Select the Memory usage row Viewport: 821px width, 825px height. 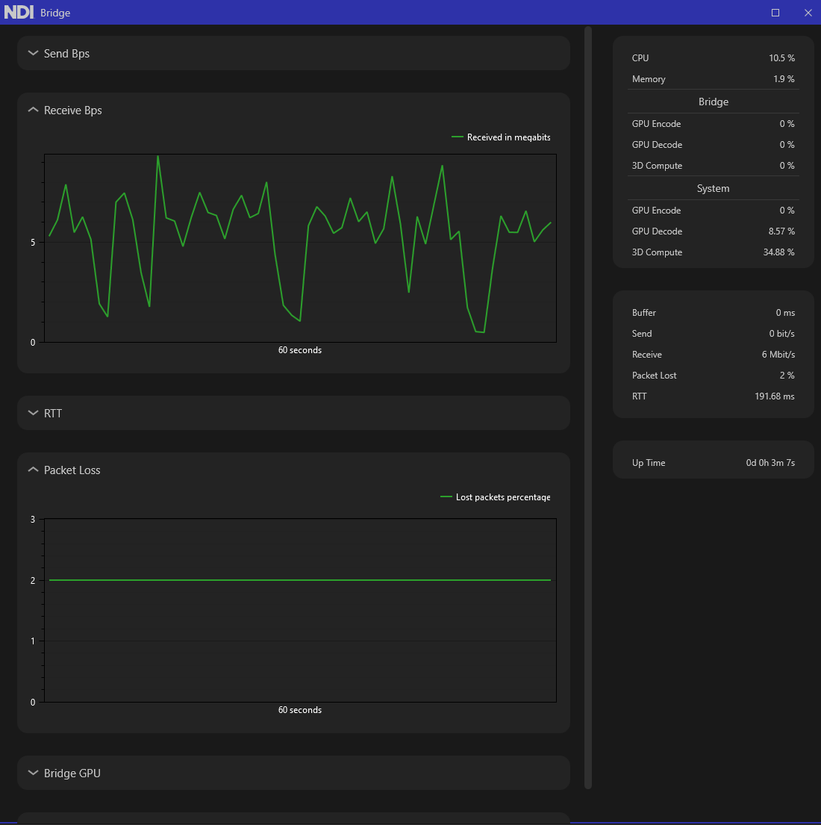tap(713, 79)
